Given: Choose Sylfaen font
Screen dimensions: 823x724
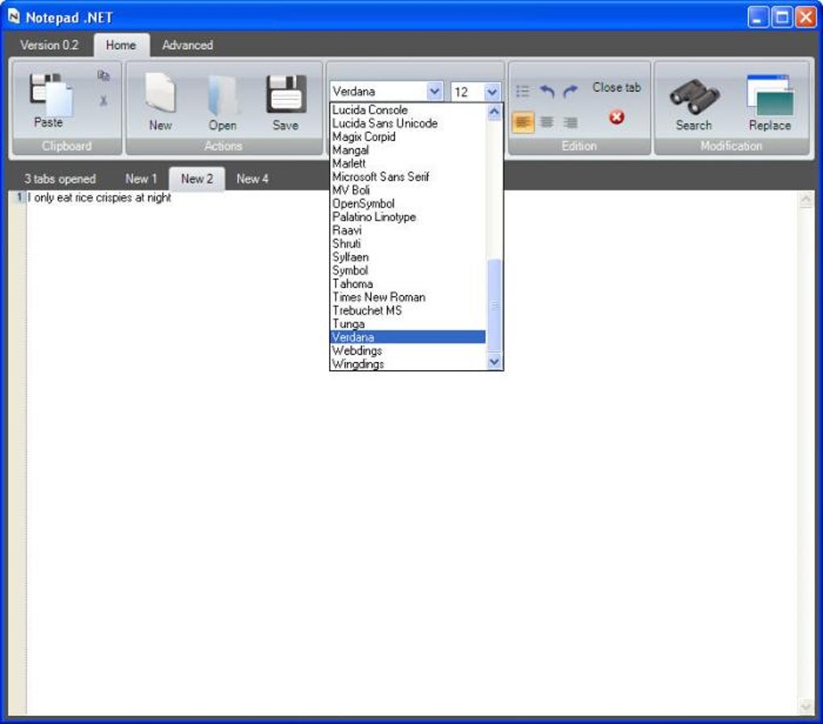Looking at the screenshot, I should 407,257.
